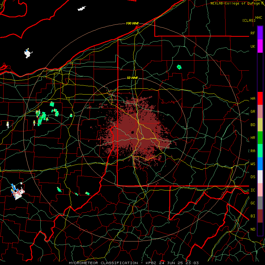Click the RF legend label
Viewport: 265px width, 265px height.
tap(253, 33)
